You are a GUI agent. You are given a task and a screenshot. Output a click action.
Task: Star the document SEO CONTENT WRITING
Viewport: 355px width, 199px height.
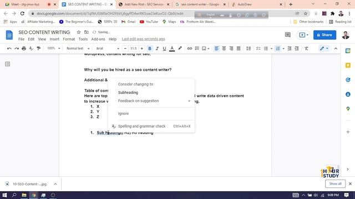(x=79, y=32)
